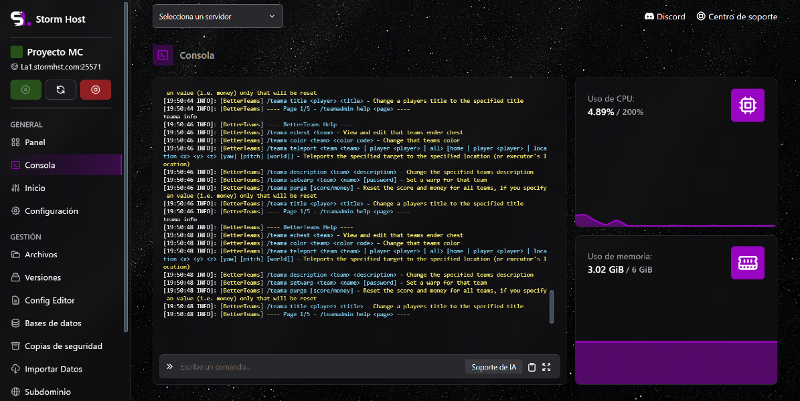Click the purple CPU chip icon
This screenshot has width=800, height=401.
coord(747,105)
